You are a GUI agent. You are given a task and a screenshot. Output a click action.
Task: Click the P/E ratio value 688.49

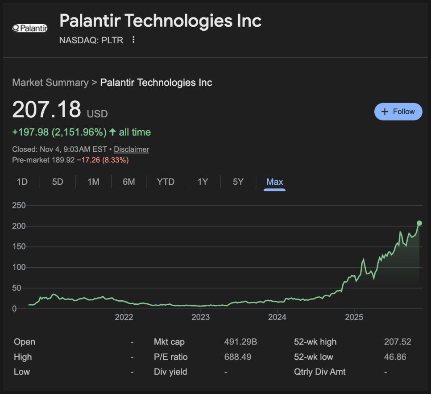[x=238, y=357]
